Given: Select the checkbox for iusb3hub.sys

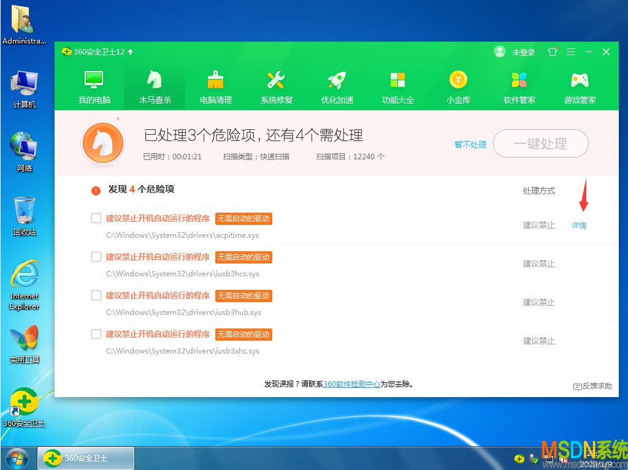Looking at the screenshot, I should tap(96, 295).
